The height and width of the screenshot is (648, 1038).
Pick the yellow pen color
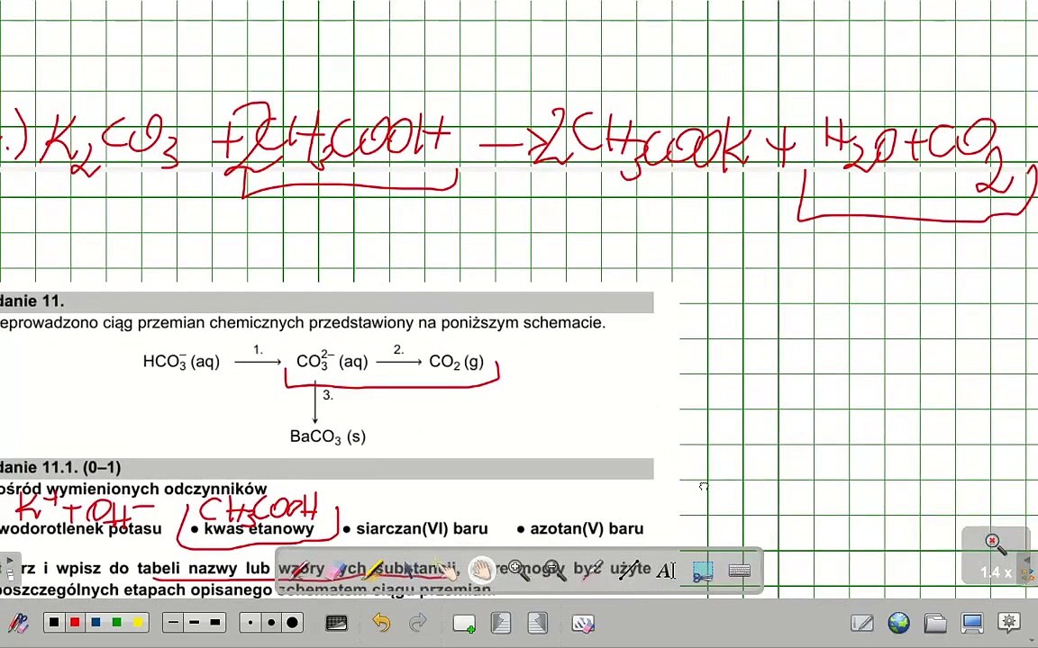138,622
